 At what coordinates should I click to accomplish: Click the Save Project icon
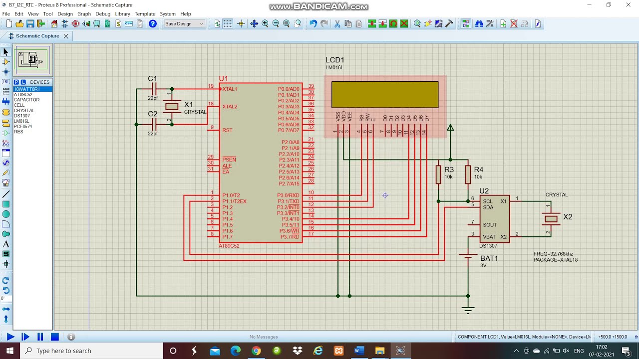30,23
